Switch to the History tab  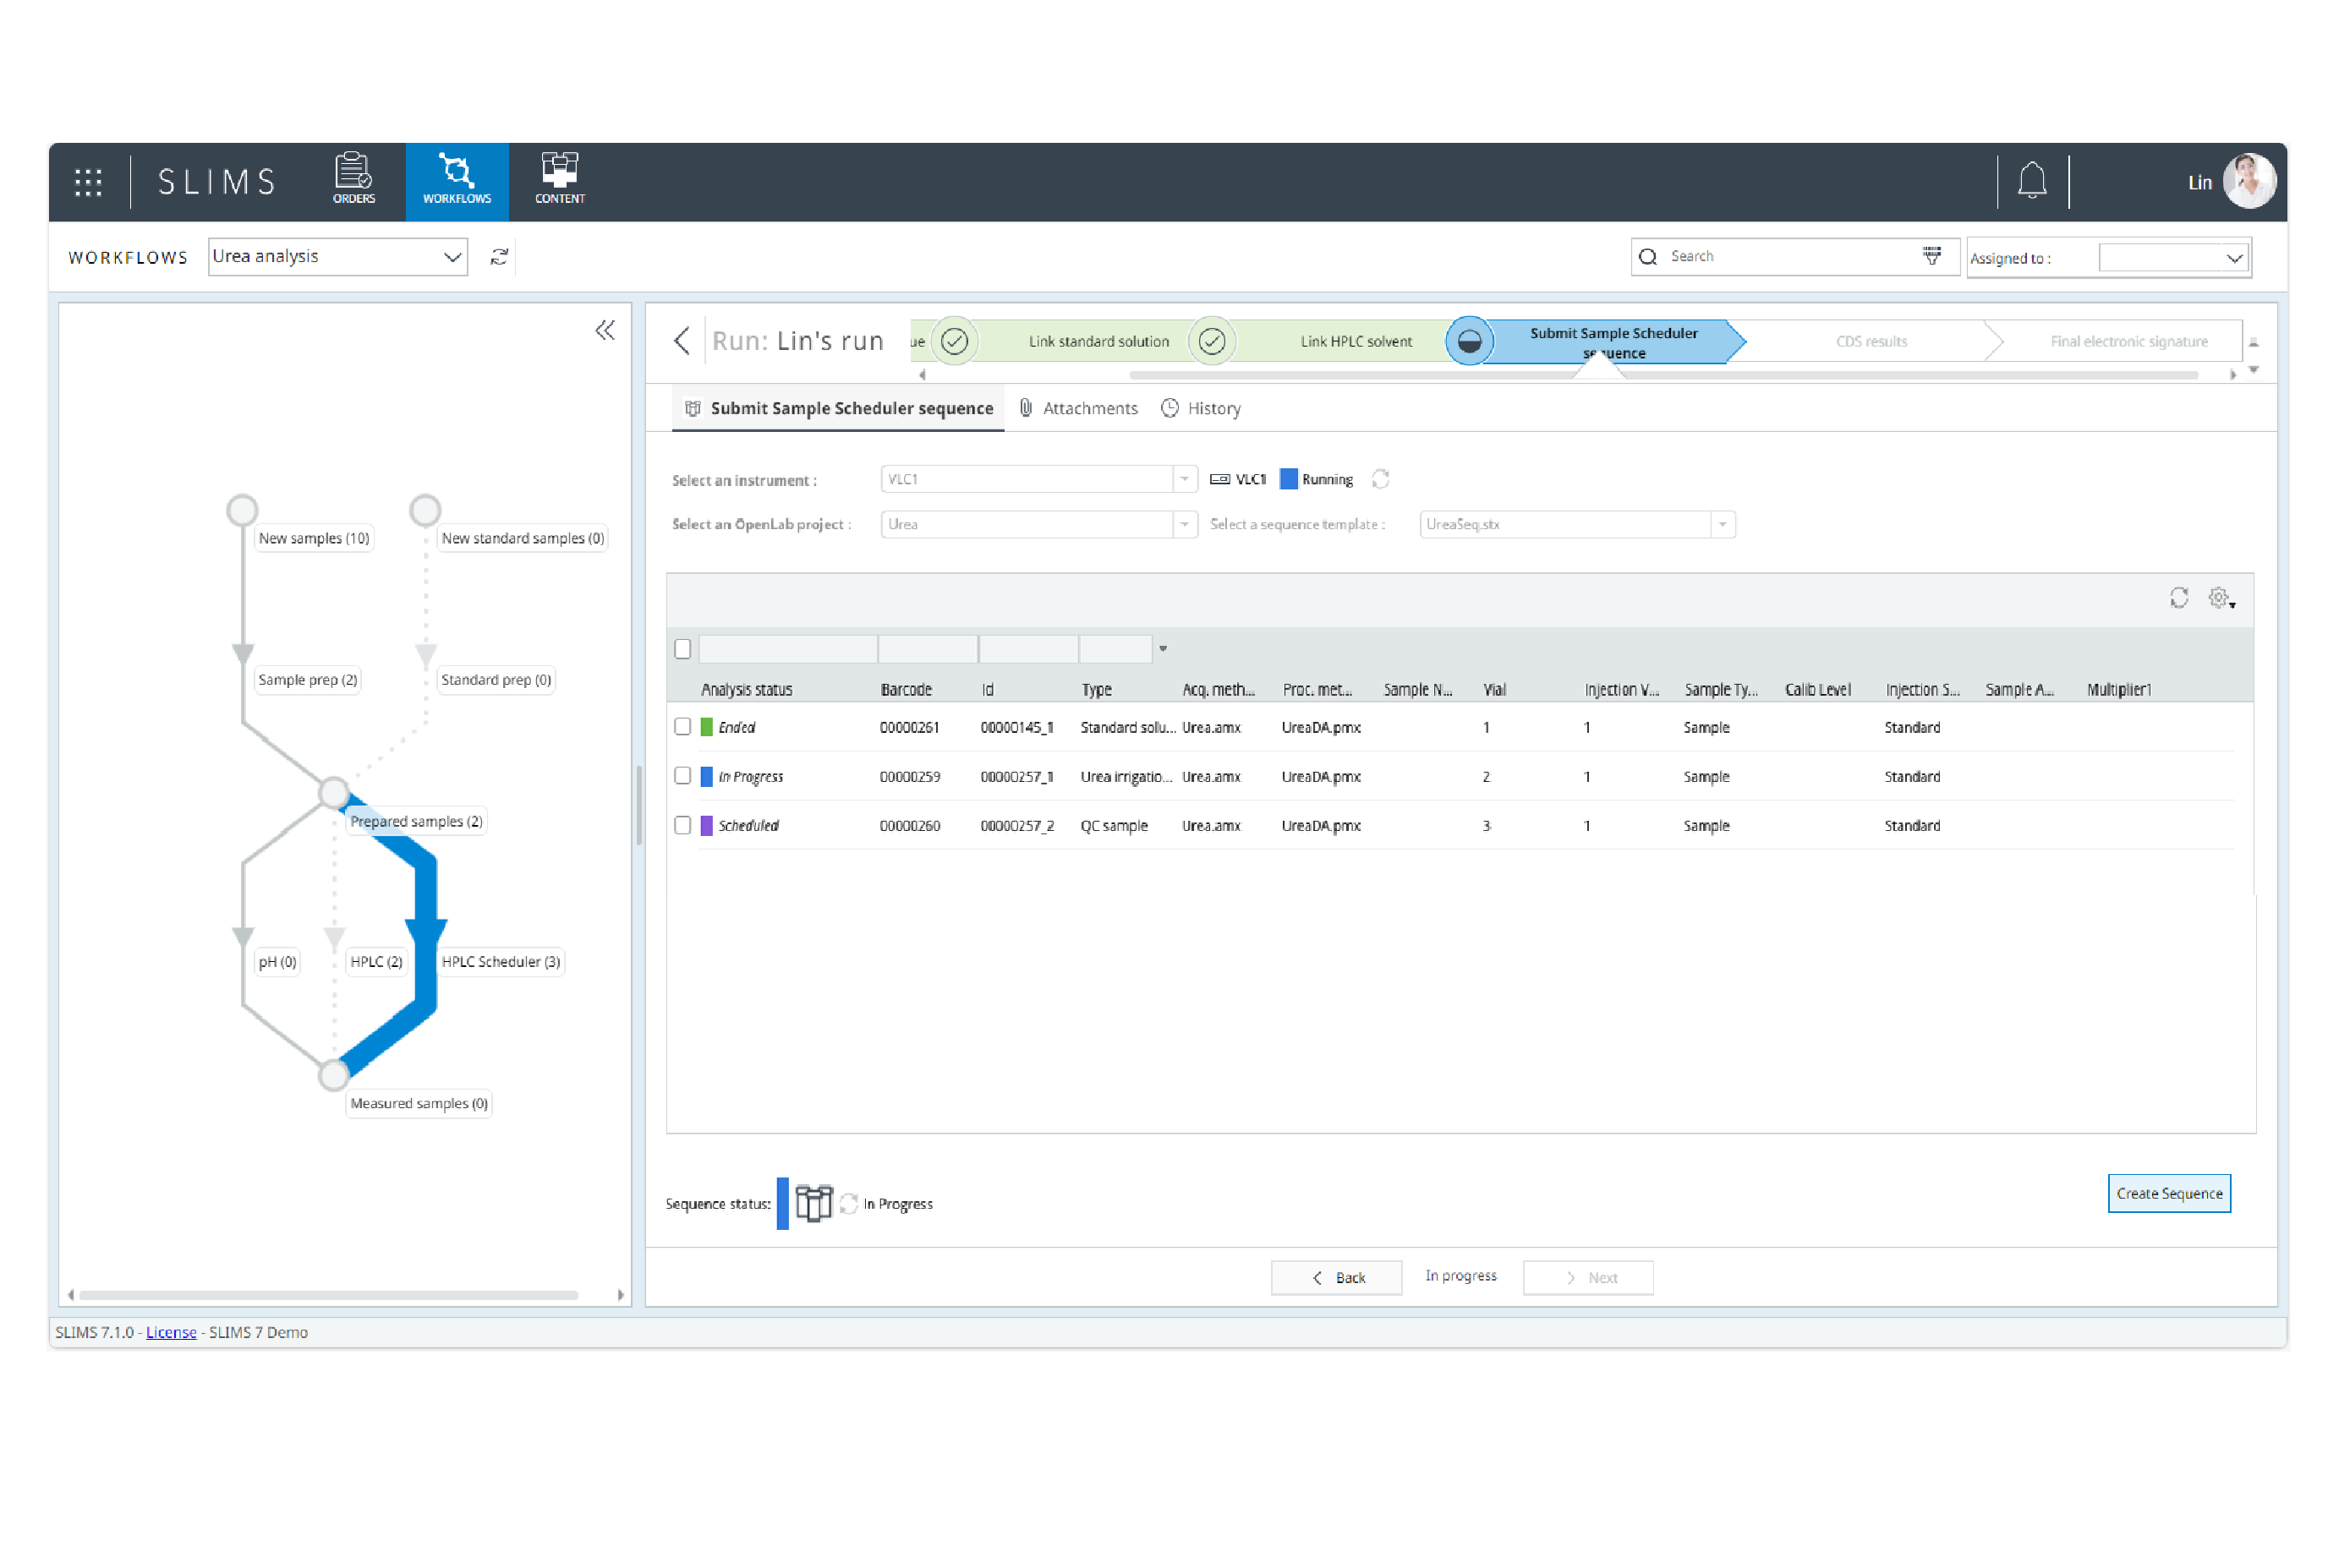click(1220, 406)
